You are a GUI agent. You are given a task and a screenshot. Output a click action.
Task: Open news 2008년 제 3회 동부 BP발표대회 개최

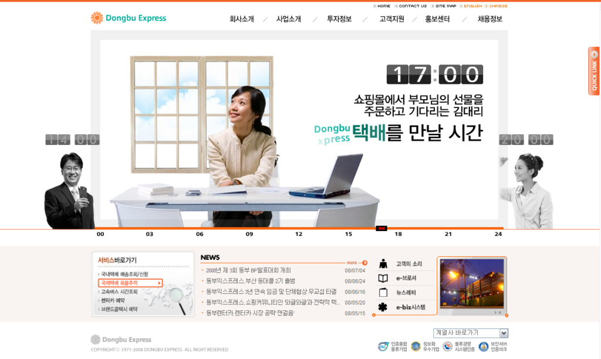coord(248,270)
